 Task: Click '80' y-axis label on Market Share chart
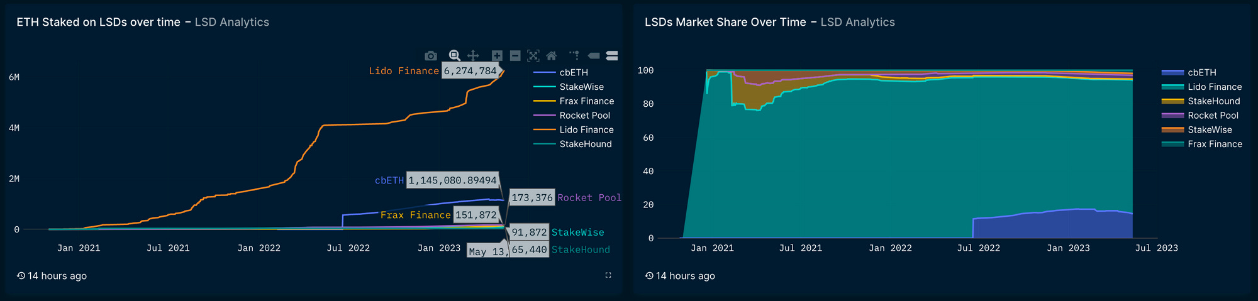click(x=648, y=104)
